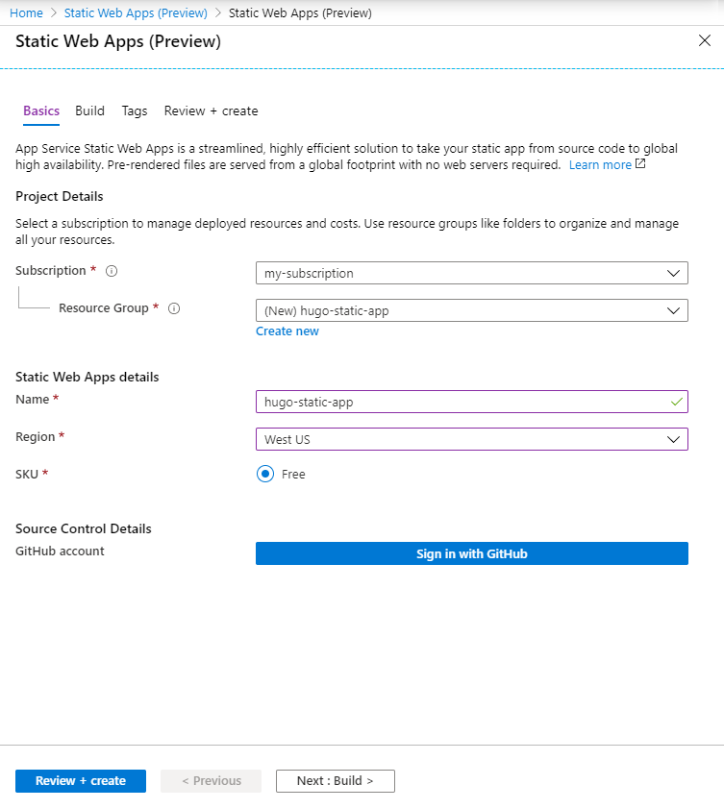Click the Source Control Details heading
This screenshot has width=724, height=809.
[83, 528]
